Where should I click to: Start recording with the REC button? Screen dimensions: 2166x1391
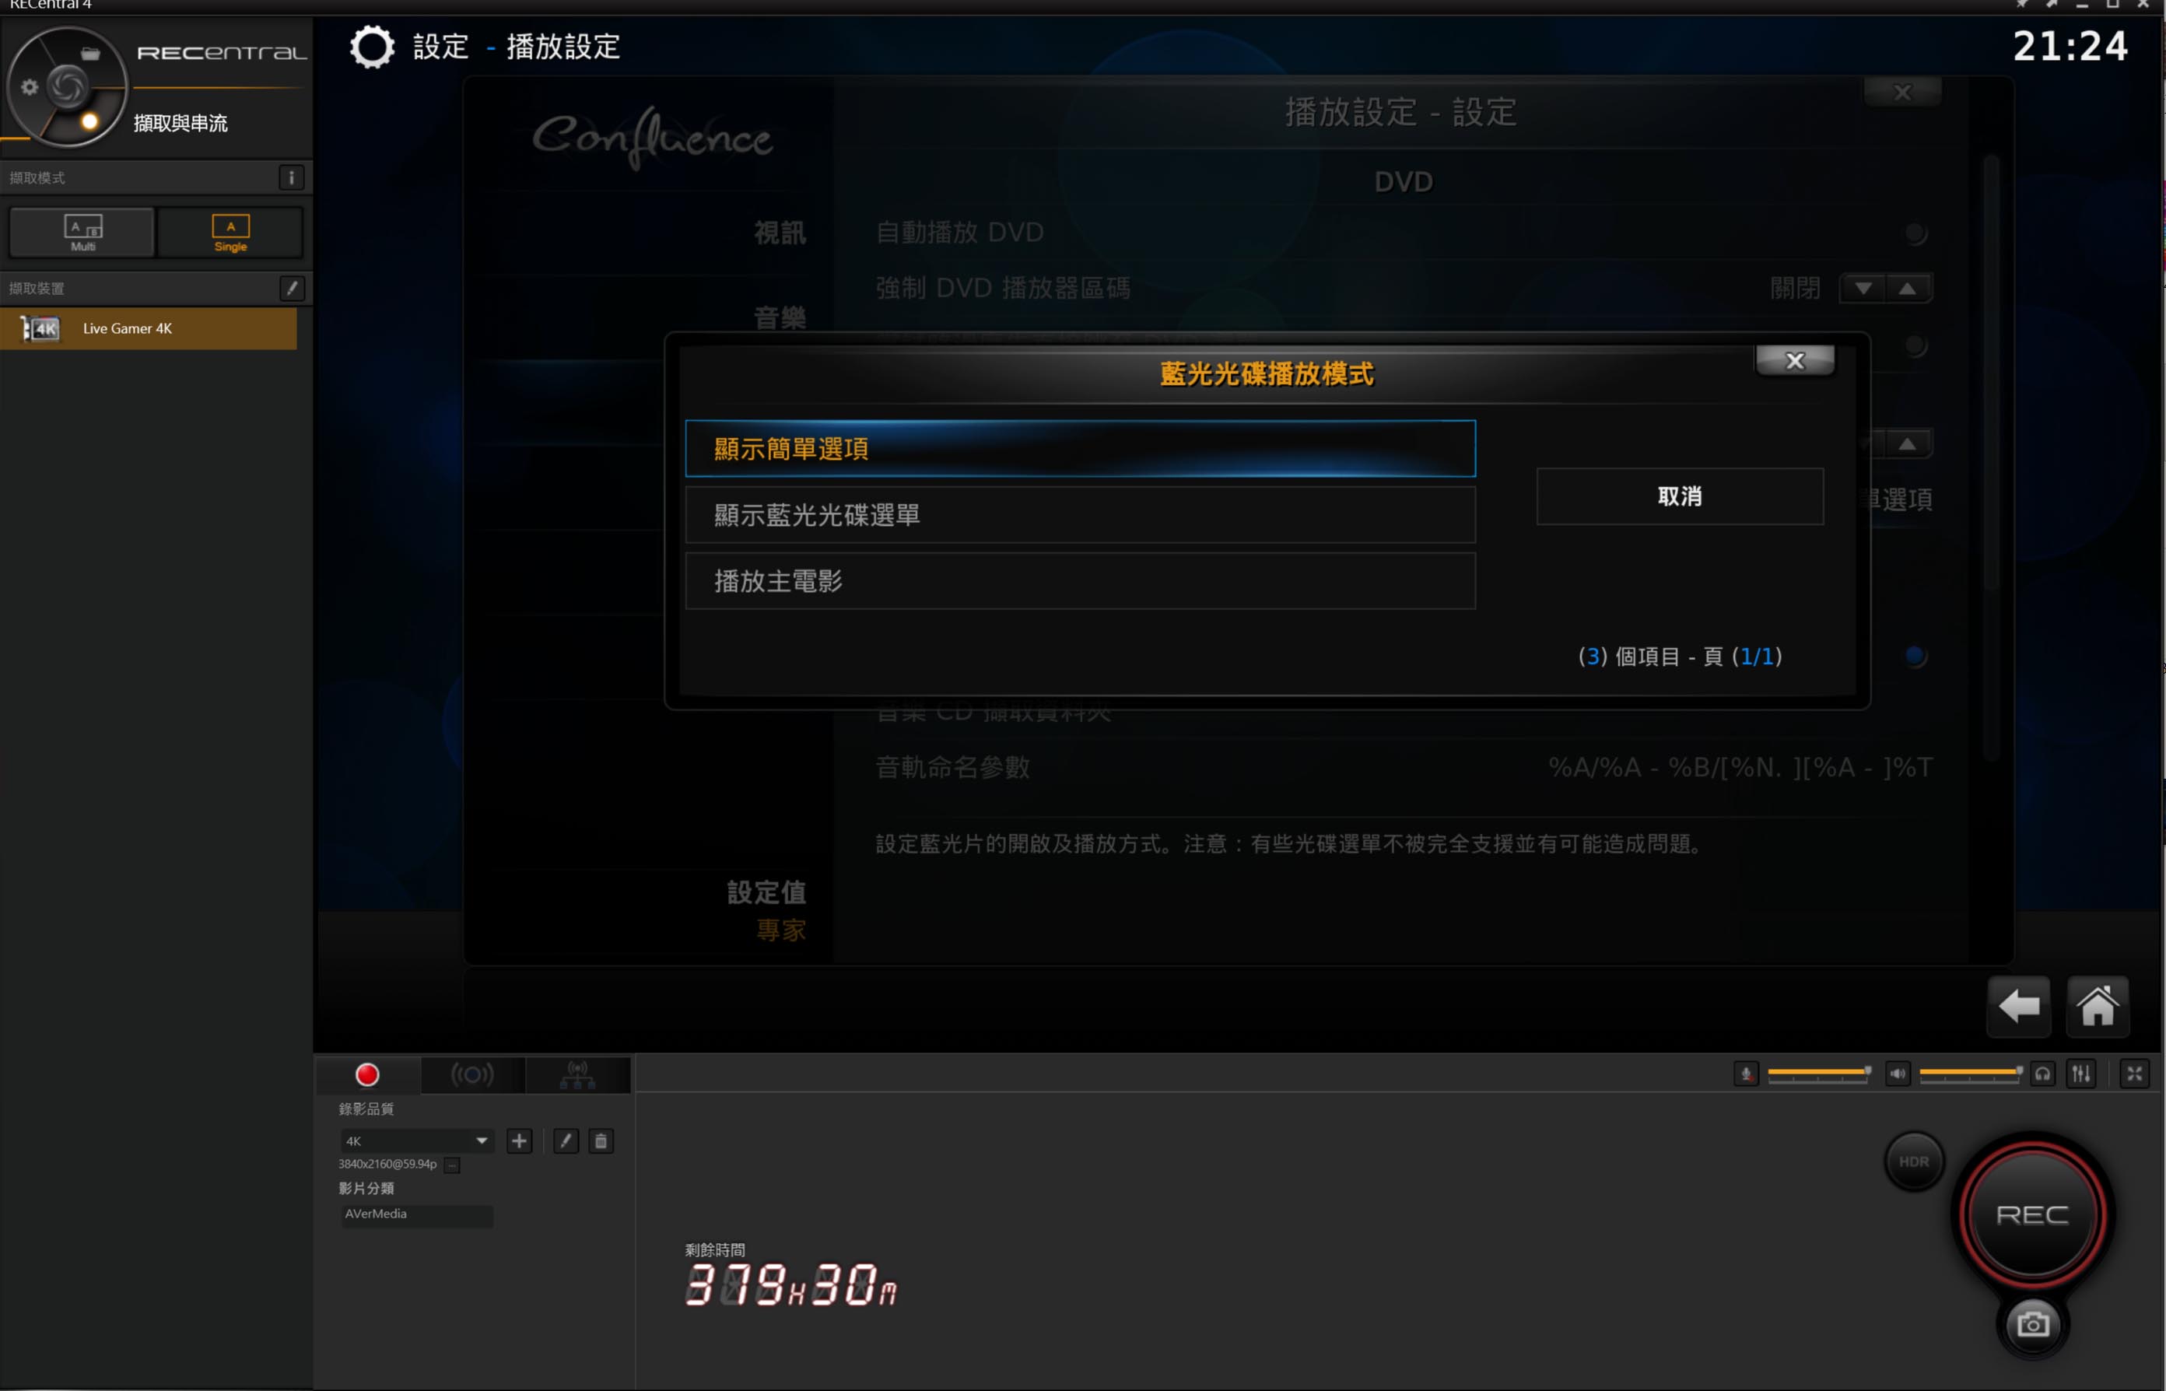coord(2032,1215)
